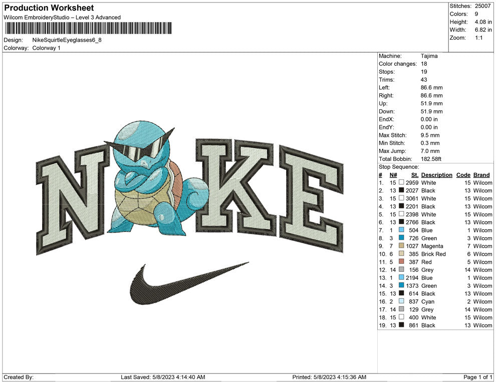Pick the blue swatch in stop row 7
This screenshot has width=496, height=382.
coord(401,230)
